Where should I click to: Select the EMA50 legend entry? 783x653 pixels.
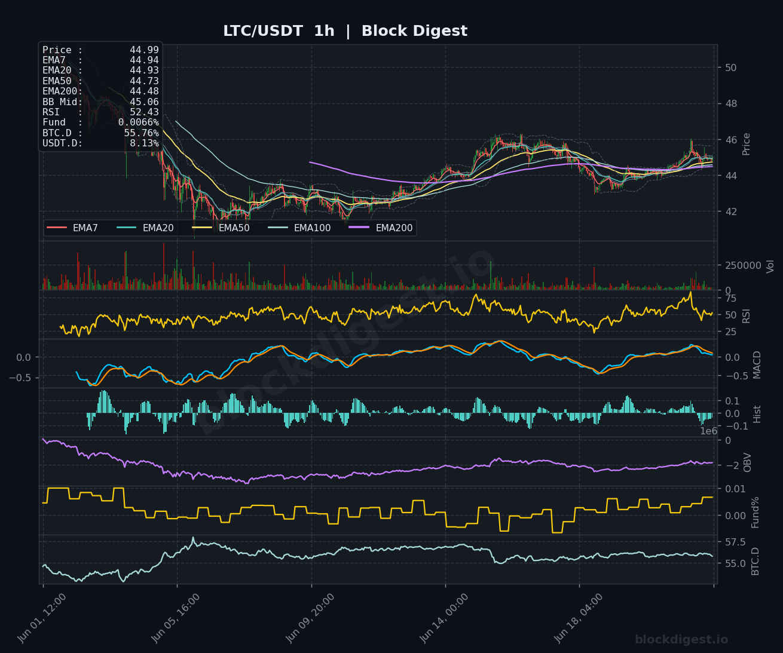tap(221, 228)
